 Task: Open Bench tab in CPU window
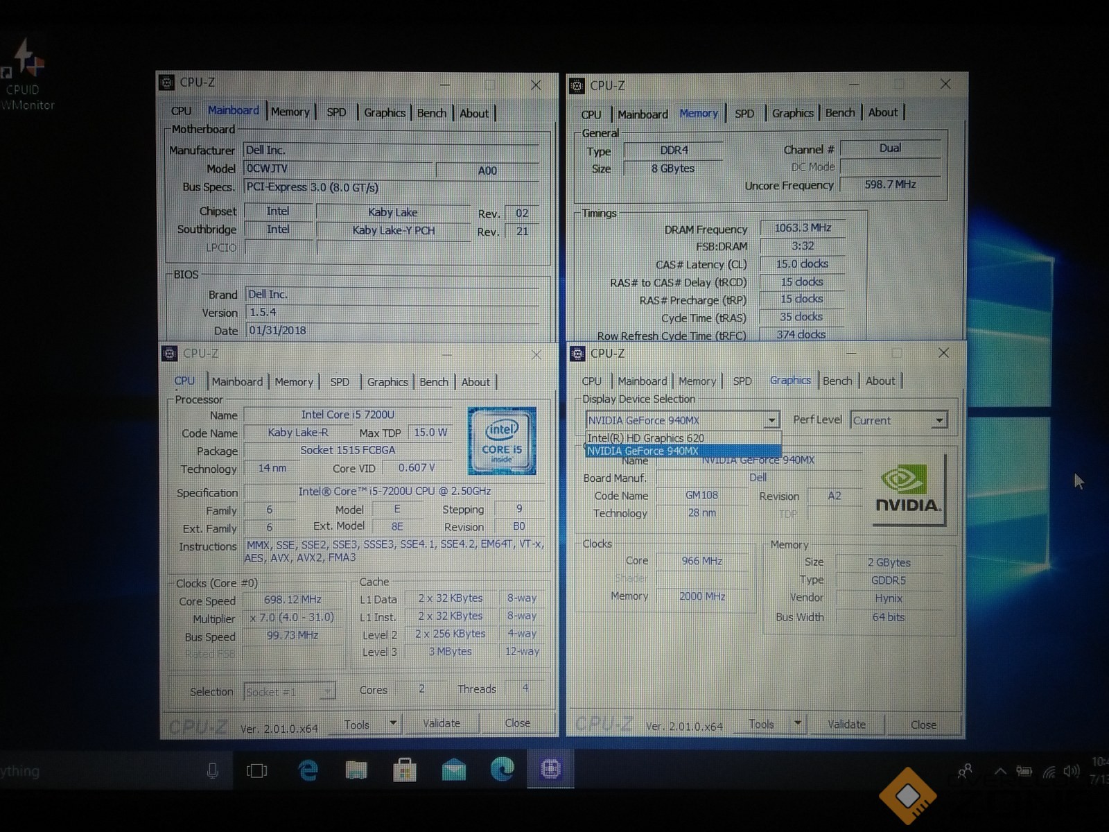tap(434, 382)
